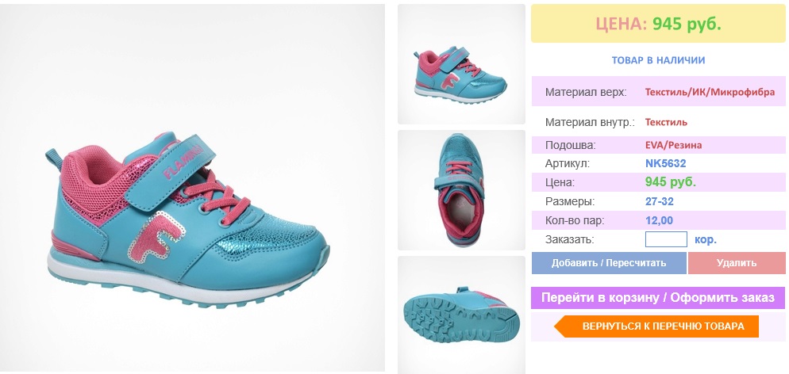This screenshot has width=789, height=374.
Task: Click the orange 'ВЕРНУТЬСЯ К ПЕРЕЧНЮ ТОВАРА' arrow
Action: click(656, 326)
